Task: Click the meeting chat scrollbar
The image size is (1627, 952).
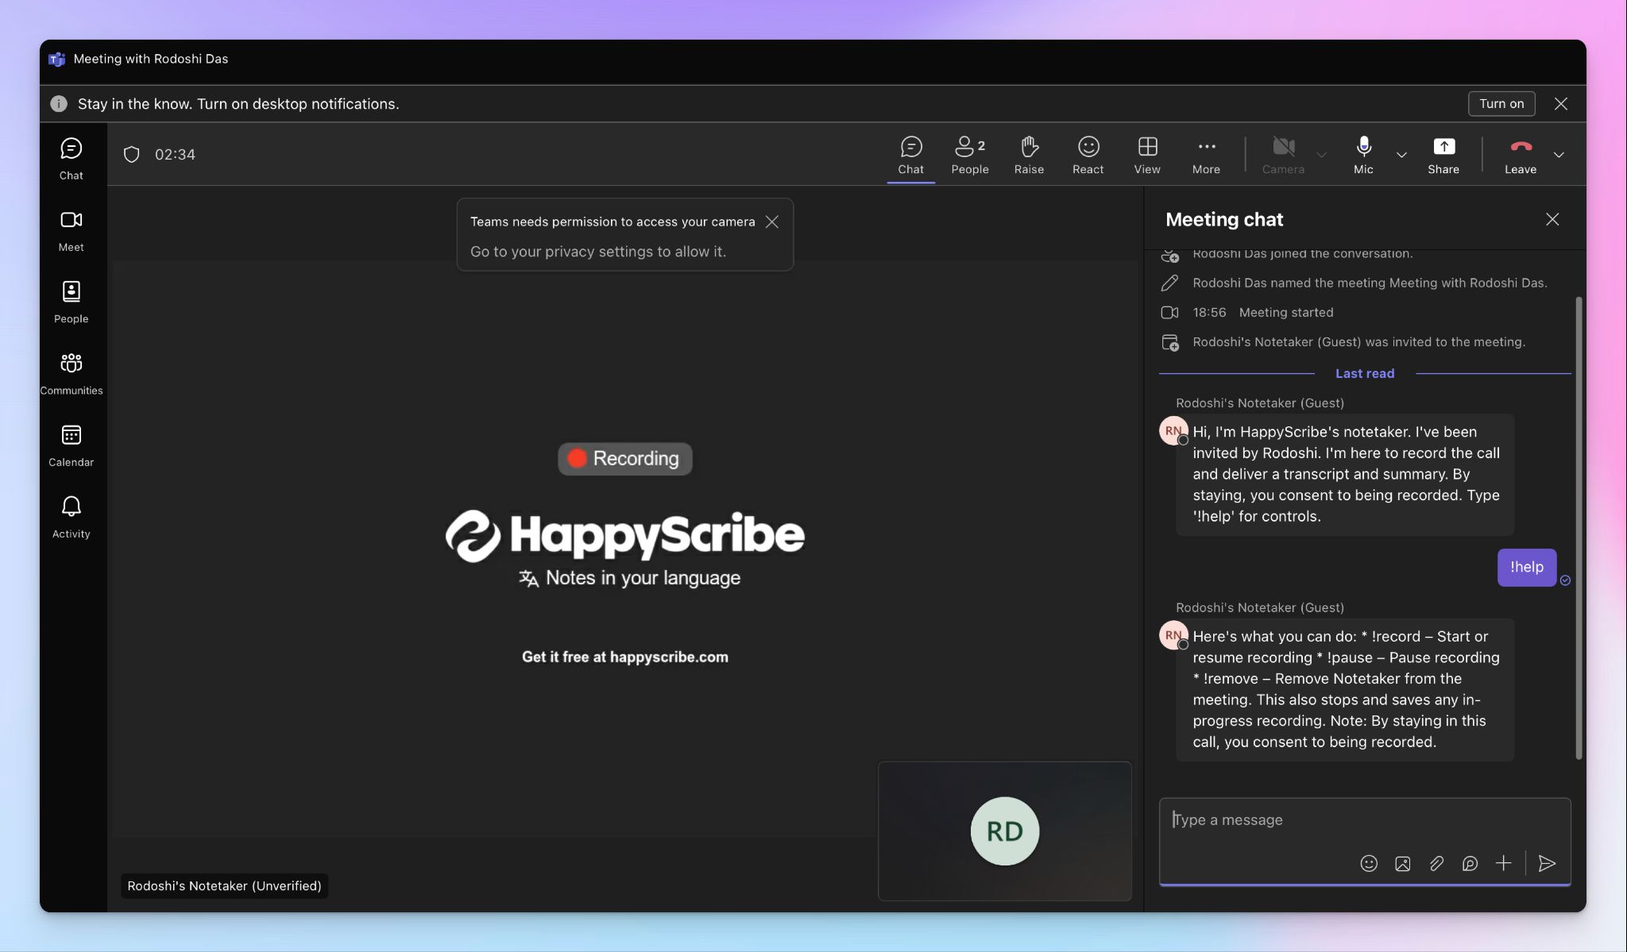Action: [x=1579, y=528]
